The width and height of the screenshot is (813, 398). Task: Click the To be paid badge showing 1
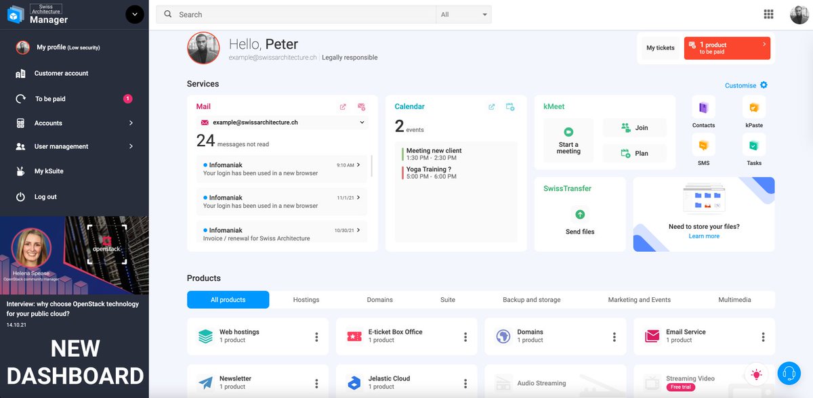127,99
